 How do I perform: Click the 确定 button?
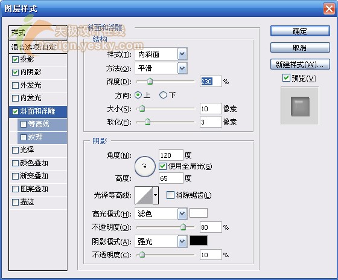pyautogui.click(x=300, y=31)
